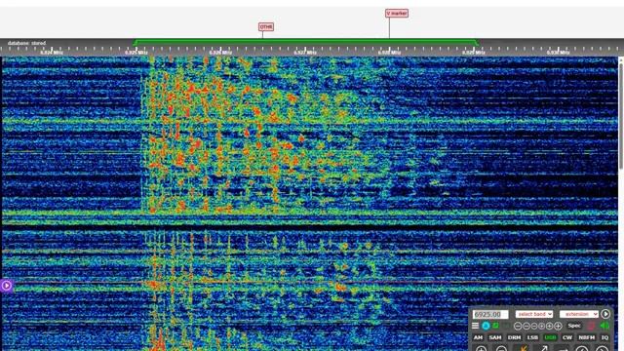This screenshot has width=624, height=351.
Task: Click the middle frequency step-down minus button
Action: 526,326
